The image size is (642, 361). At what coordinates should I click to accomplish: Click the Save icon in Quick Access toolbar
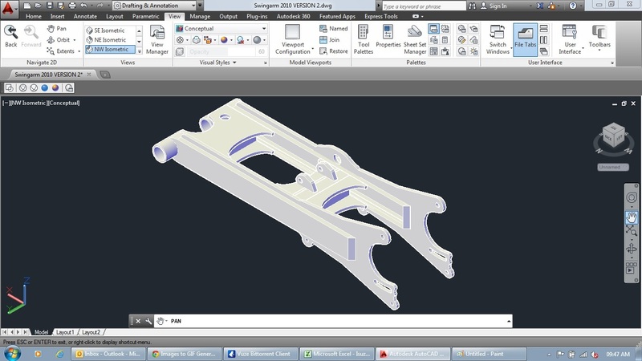tap(50, 6)
